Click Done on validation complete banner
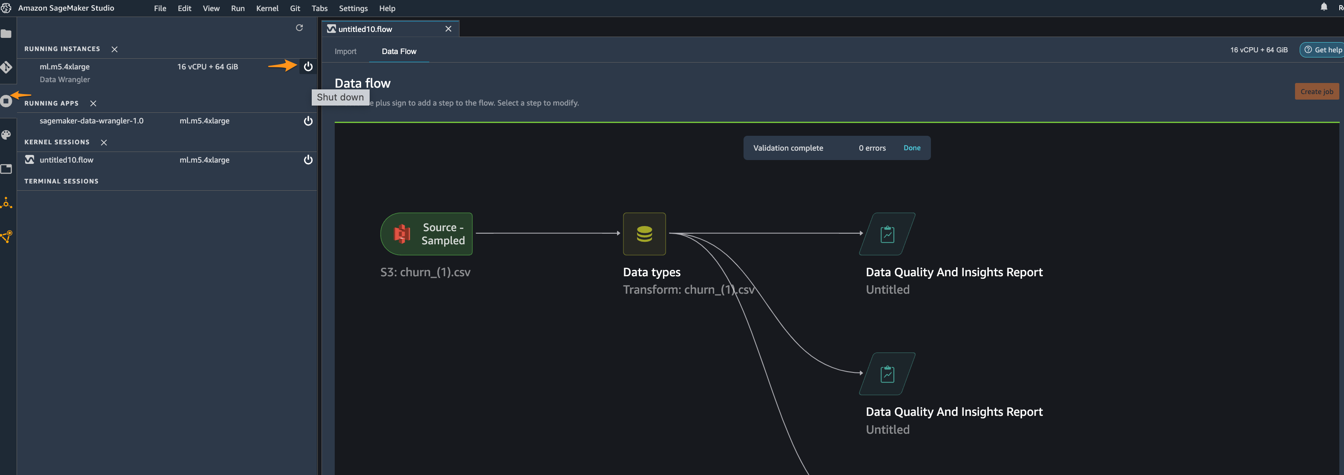 (x=911, y=148)
